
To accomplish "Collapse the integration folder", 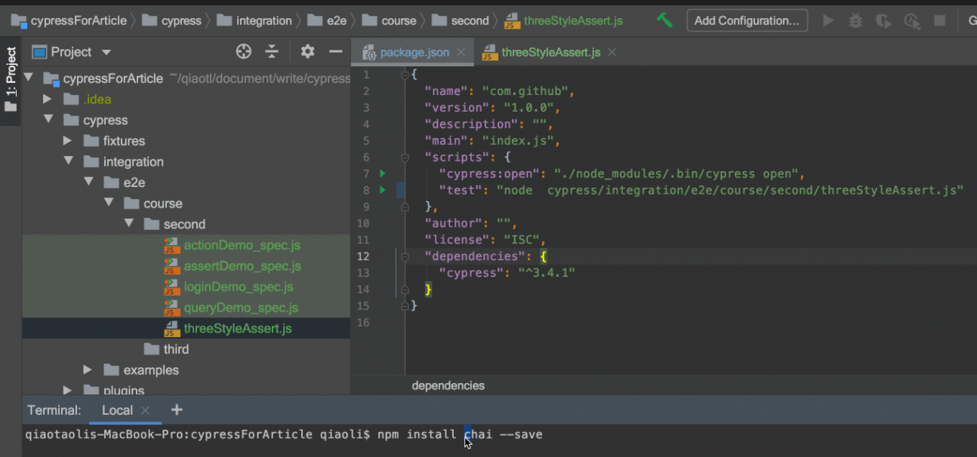I will coord(68,161).
